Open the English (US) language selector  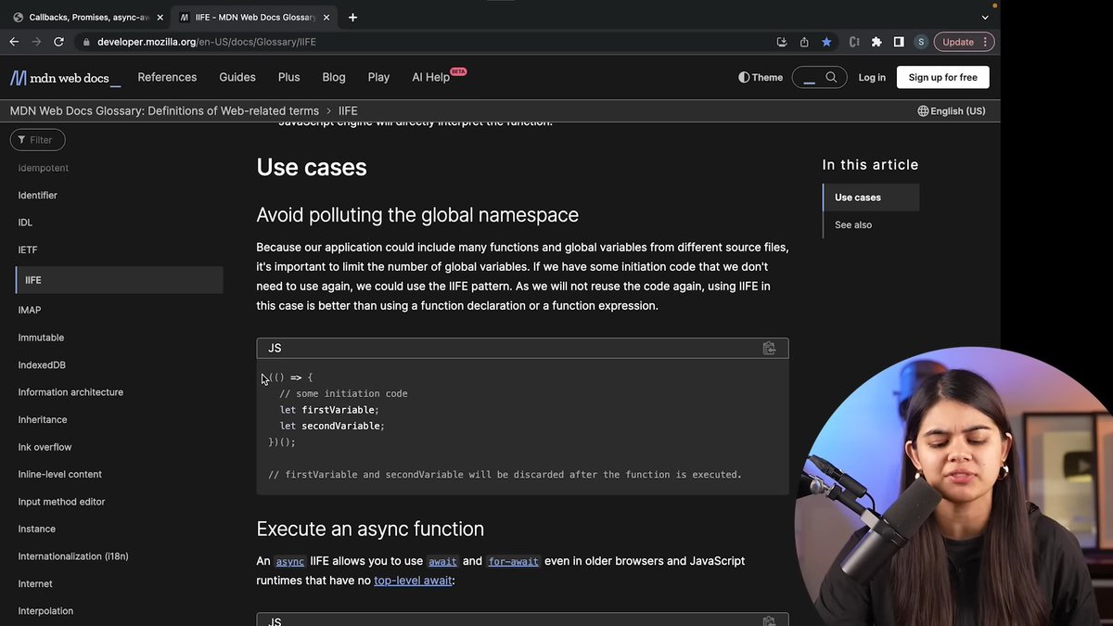(952, 110)
